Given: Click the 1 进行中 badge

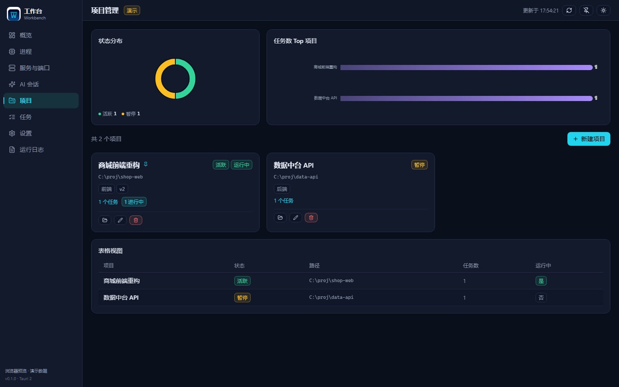Looking at the screenshot, I should click(x=134, y=202).
